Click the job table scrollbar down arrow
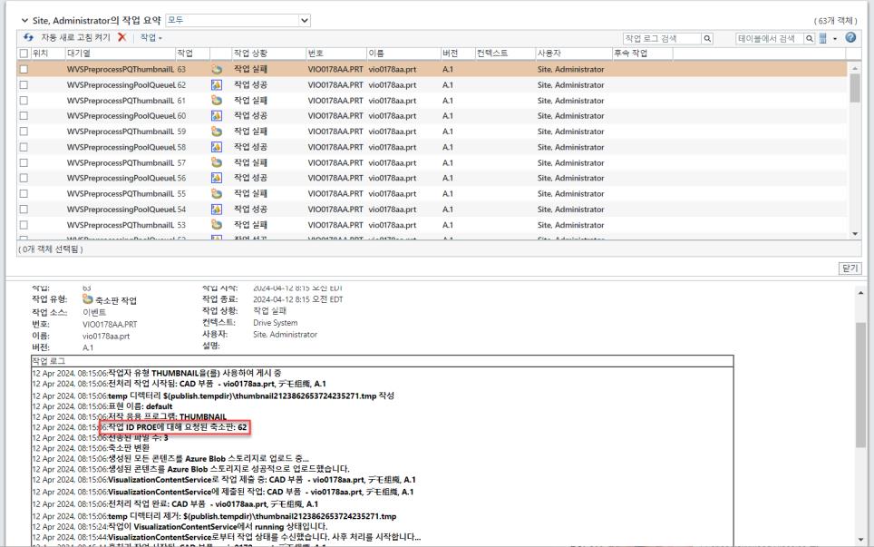Viewport: 874px width, 547px height. (x=854, y=234)
